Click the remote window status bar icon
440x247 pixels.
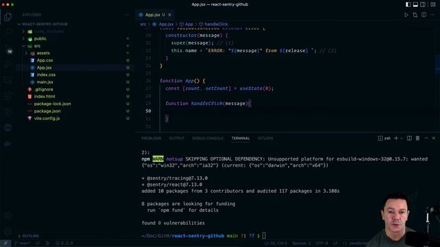coord(5,244)
